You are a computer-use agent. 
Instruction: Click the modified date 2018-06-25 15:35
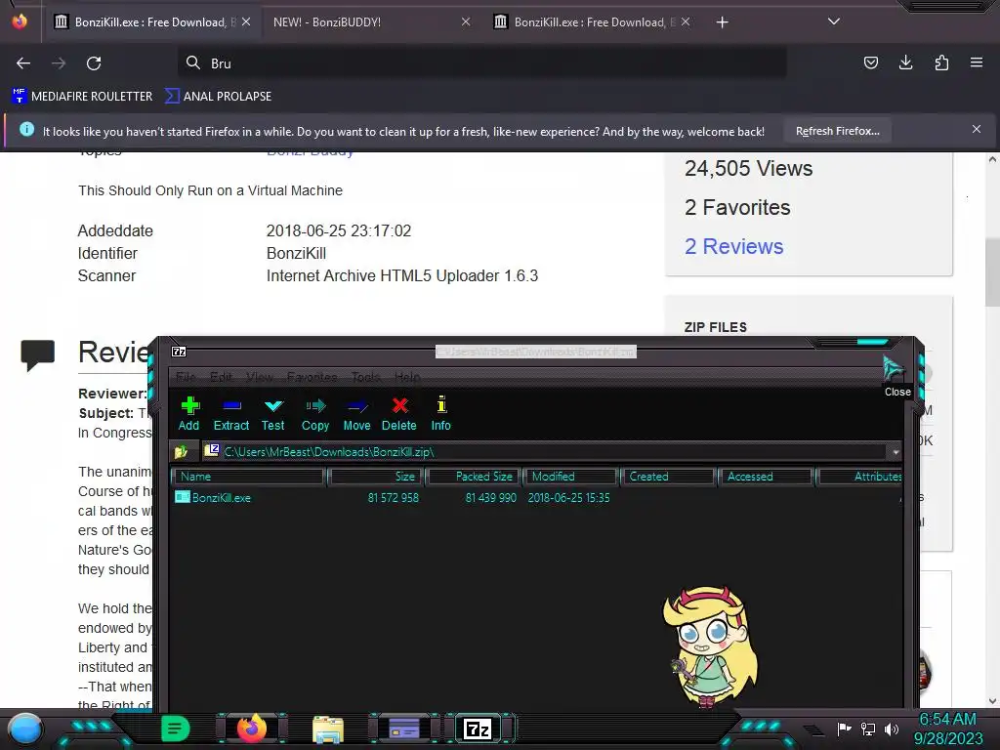(568, 497)
